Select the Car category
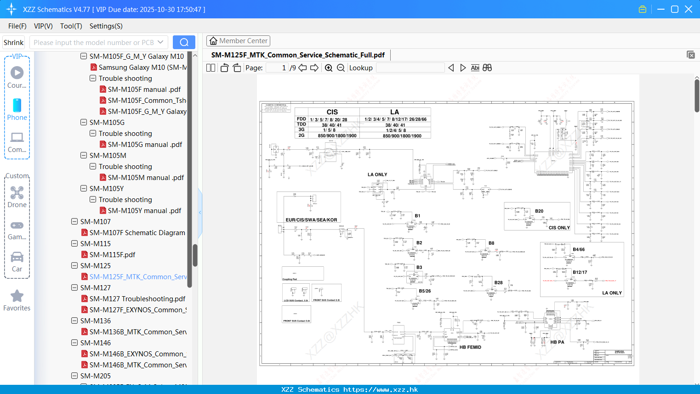 click(17, 262)
